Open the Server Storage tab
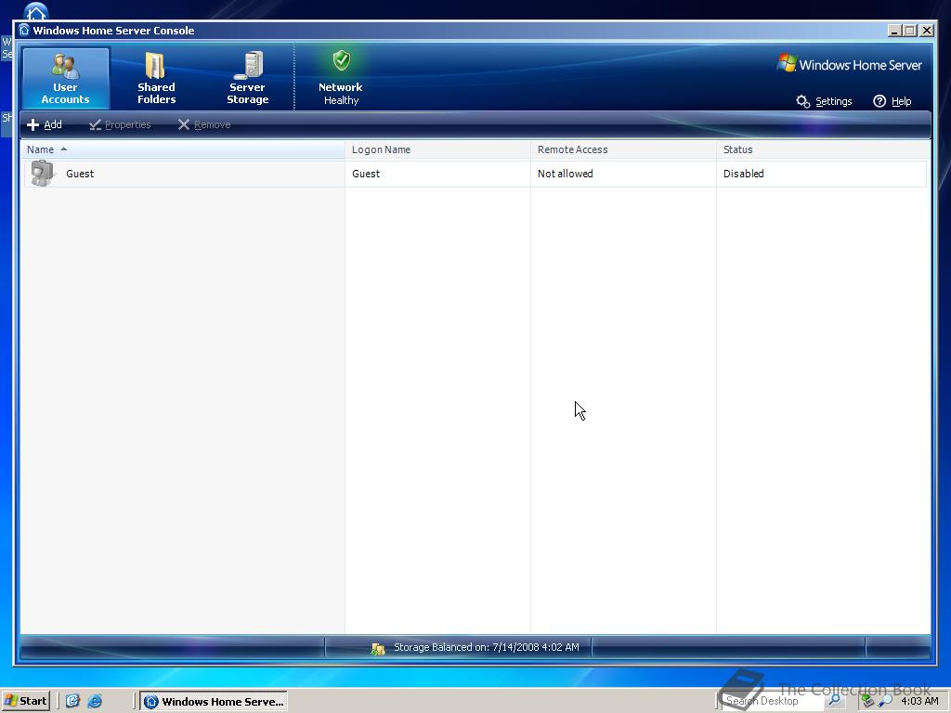The height and width of the screenshot is (713, 951). coord(247,78)
